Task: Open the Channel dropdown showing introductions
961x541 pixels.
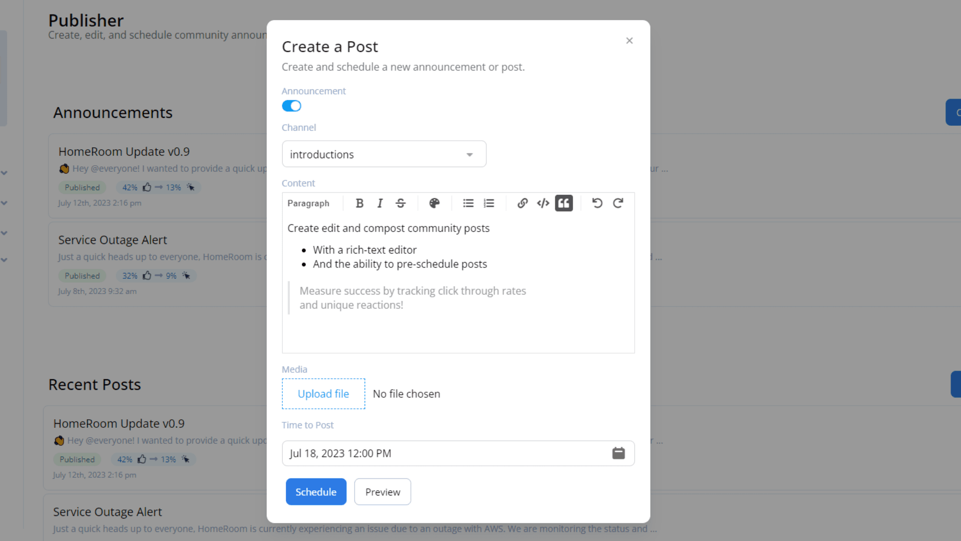Action: (384, 154)
